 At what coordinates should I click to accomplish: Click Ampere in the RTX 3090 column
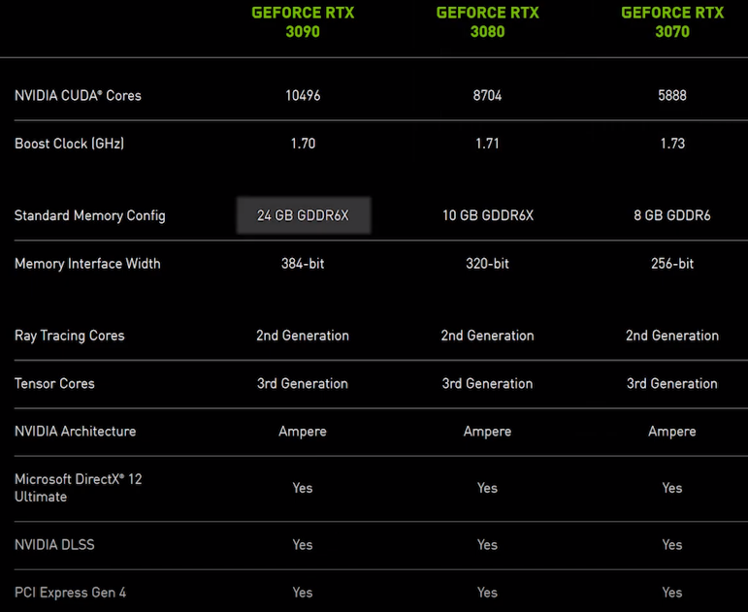pyautogui.click(x=303, y=432)
